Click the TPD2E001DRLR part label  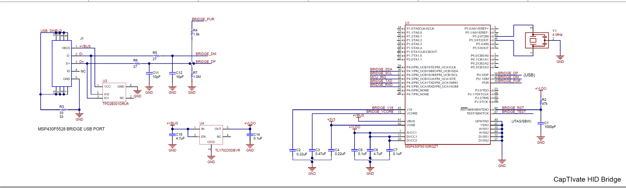(116, 104)
